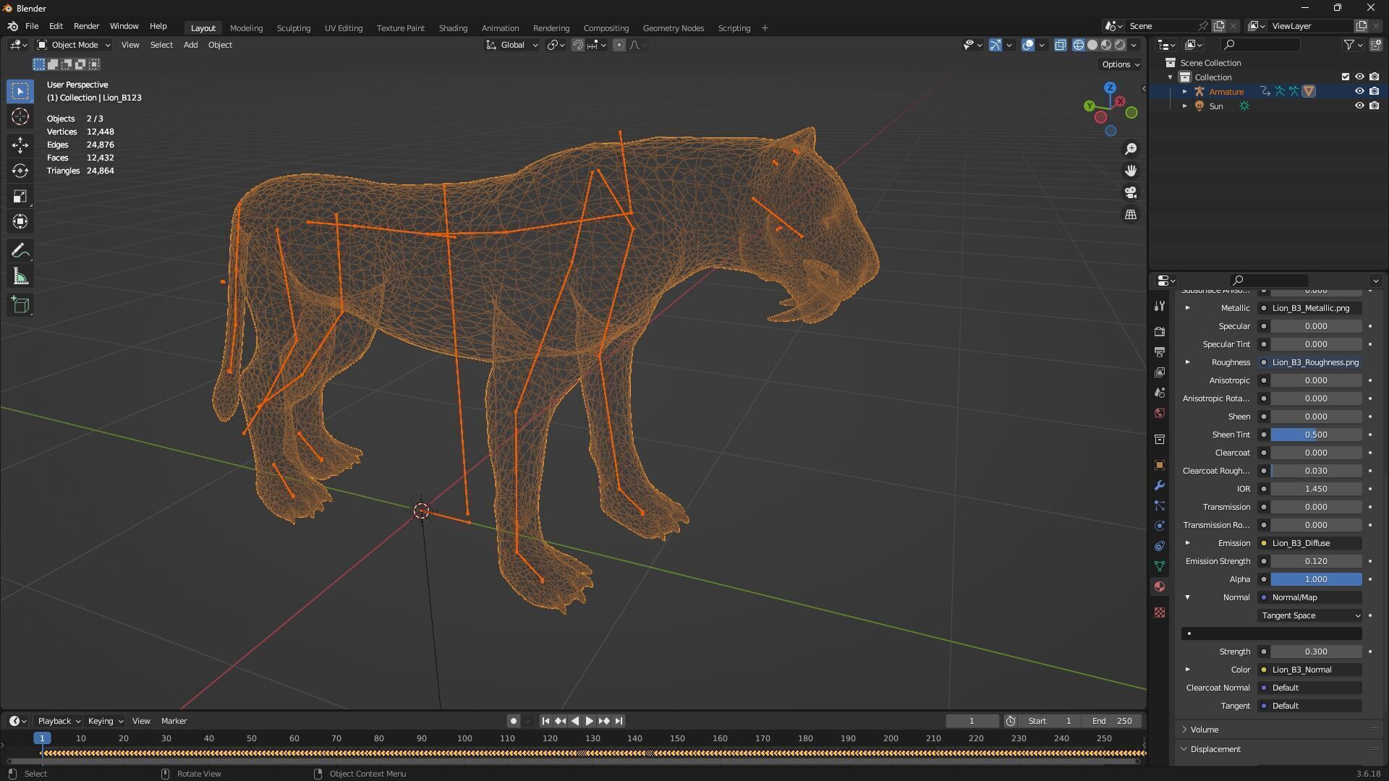Open the Material properties tab
Viewport: 1389px width, 781px height.
click(1160, 586)
